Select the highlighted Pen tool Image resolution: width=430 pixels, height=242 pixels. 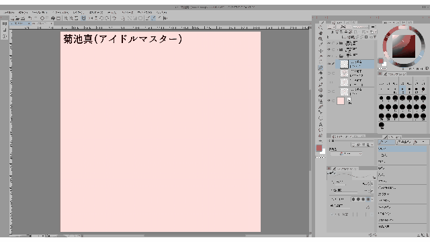click(x=320, y=68)
